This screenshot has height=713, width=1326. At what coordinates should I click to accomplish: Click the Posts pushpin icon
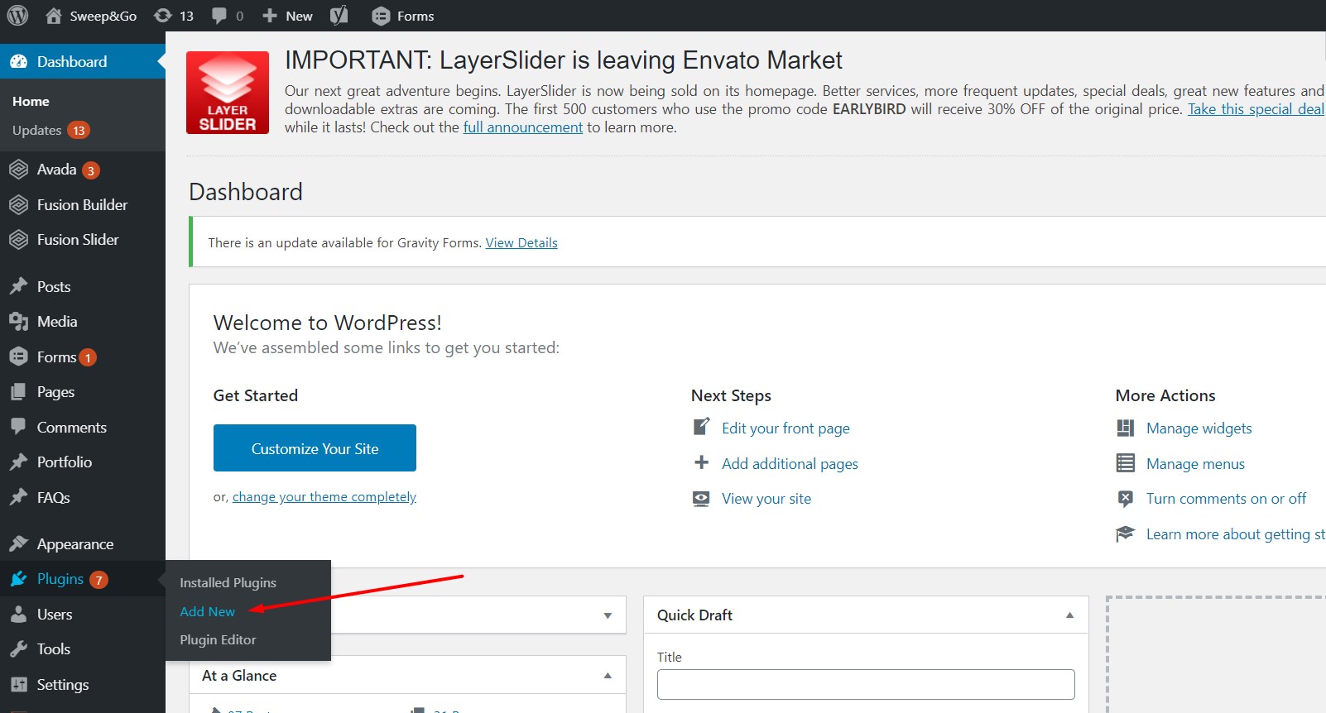click(18, 286)
